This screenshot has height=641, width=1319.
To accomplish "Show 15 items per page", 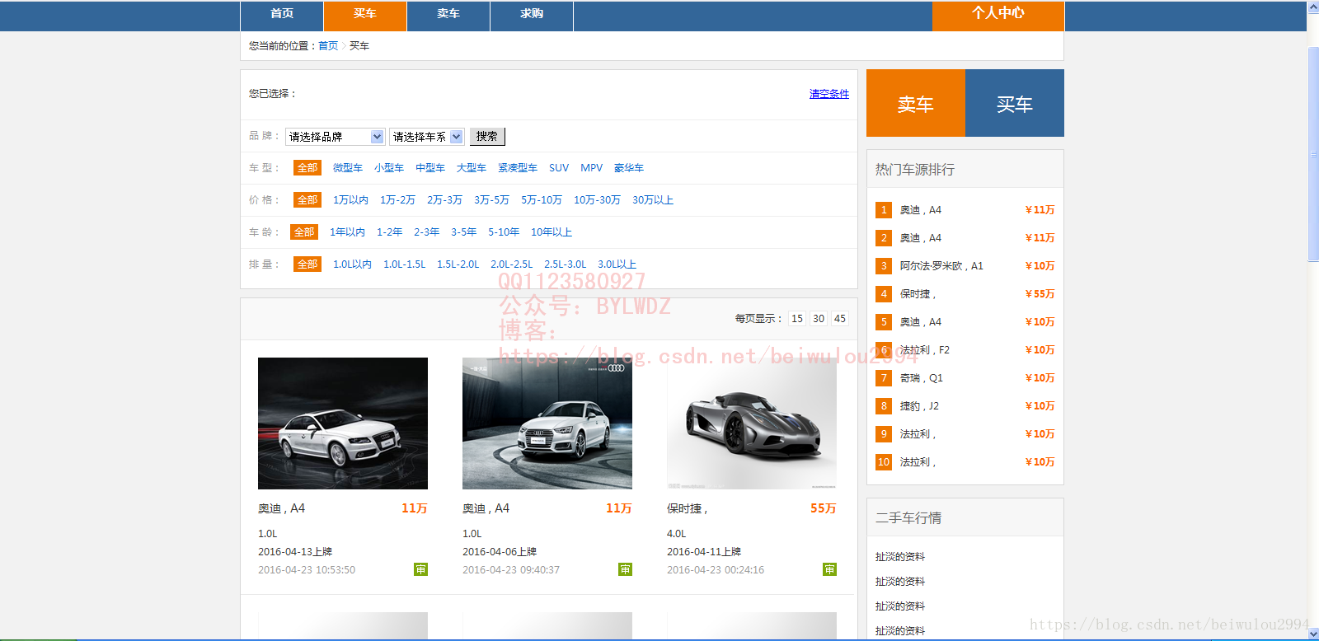I will 797,319.
